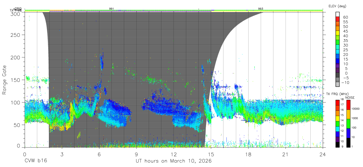Click the CPID value 993 above the plot
Image resolution: width=363 pixels, height=167 pixels.
[x=260, y=9]
